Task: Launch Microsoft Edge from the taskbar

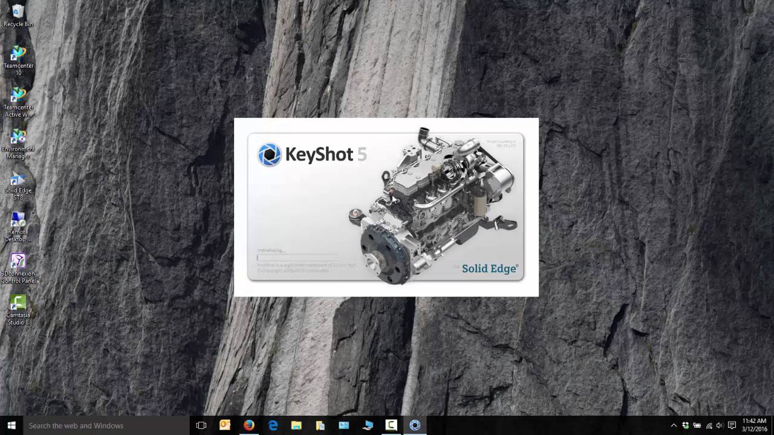Action: [273, 425]
